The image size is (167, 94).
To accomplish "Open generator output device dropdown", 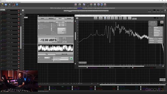I will click(61, 58).
